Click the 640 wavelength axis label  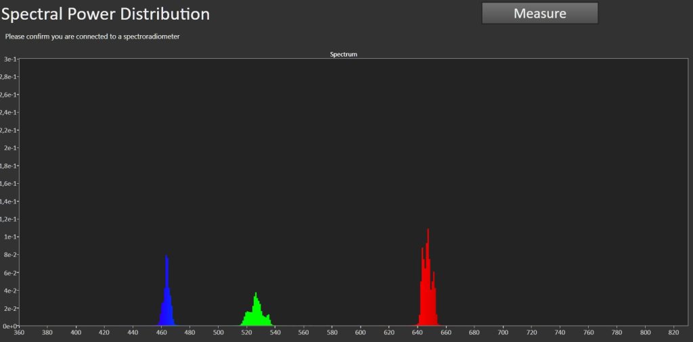[417, 333]
